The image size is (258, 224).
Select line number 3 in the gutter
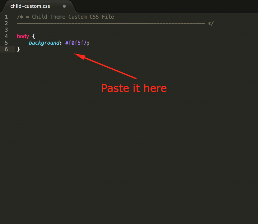6,30
